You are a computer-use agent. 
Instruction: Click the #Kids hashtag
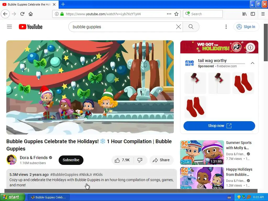click(x=98, y=175)
